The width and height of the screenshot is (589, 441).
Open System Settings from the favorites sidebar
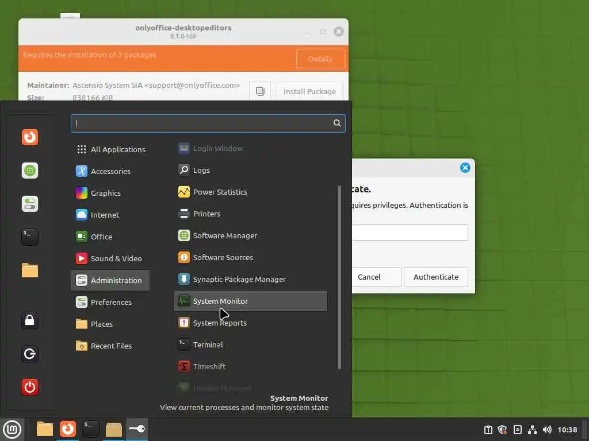(x=30, y=204)
